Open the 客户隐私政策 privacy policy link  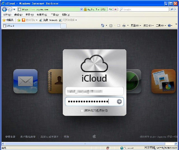(x=28, y=137)
